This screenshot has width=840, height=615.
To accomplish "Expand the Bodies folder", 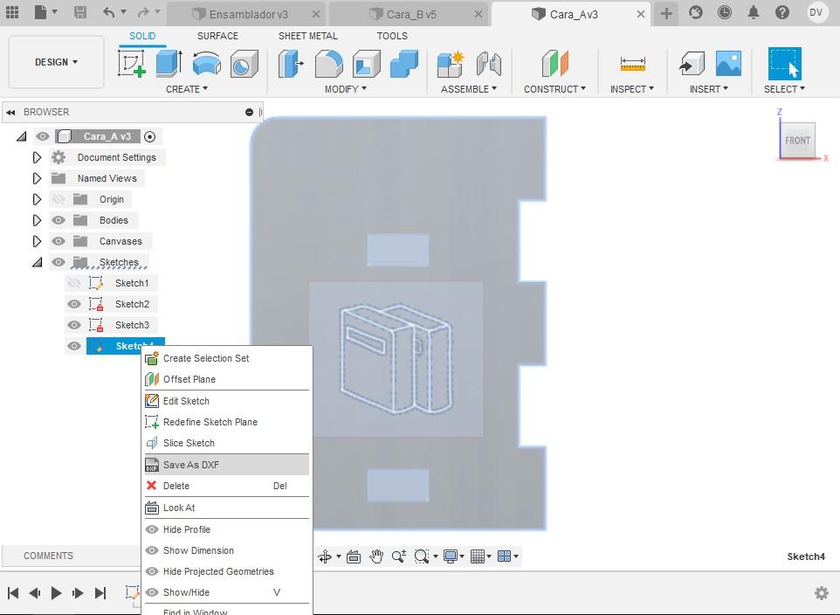I will tap(37, 220).
